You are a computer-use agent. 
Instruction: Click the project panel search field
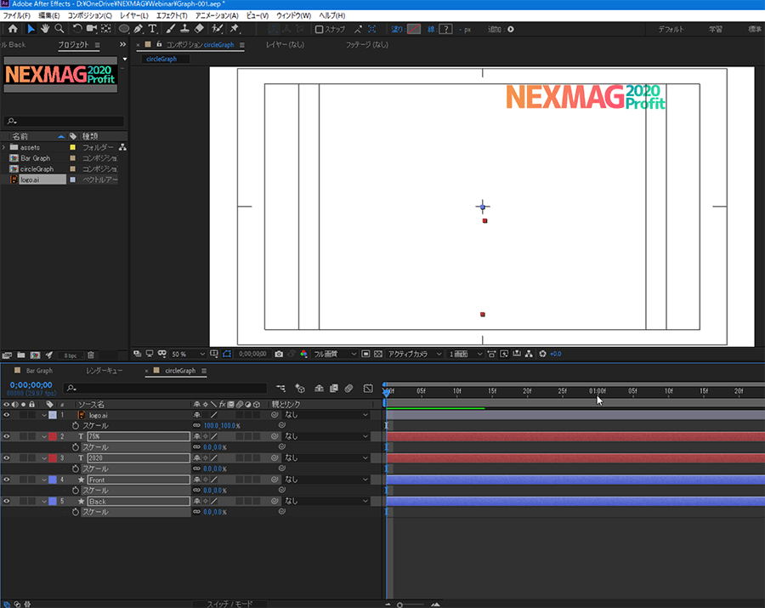(68, 122)
